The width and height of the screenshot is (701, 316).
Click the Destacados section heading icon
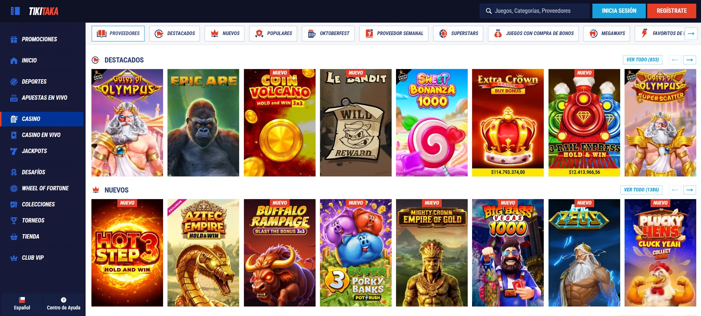tap(96, 60)
